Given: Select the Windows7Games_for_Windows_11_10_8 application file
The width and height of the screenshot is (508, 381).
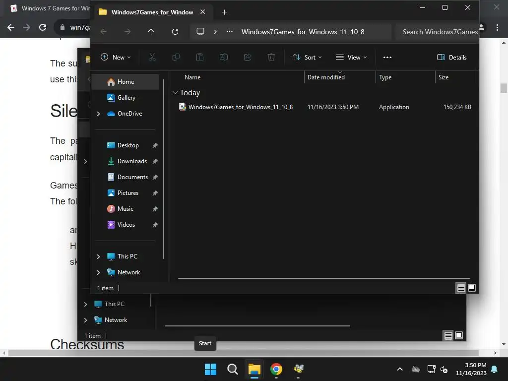Looking at the screenshot, I should [x=325, y=107].
